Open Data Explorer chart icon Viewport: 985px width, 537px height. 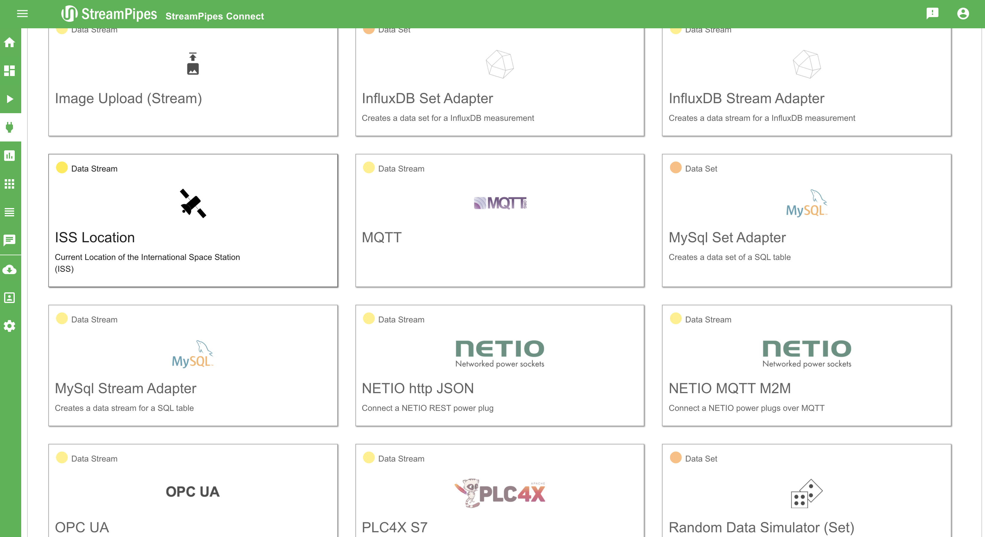9,156
